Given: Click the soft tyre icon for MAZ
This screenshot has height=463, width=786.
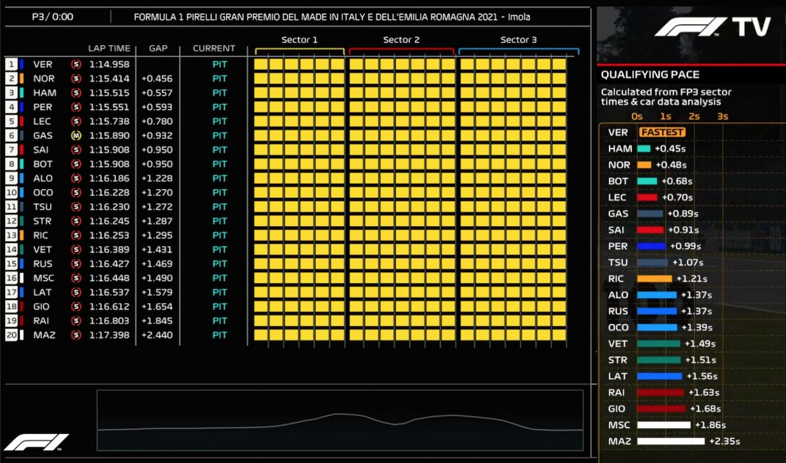Looking at the screenshot, I should 77,336.
